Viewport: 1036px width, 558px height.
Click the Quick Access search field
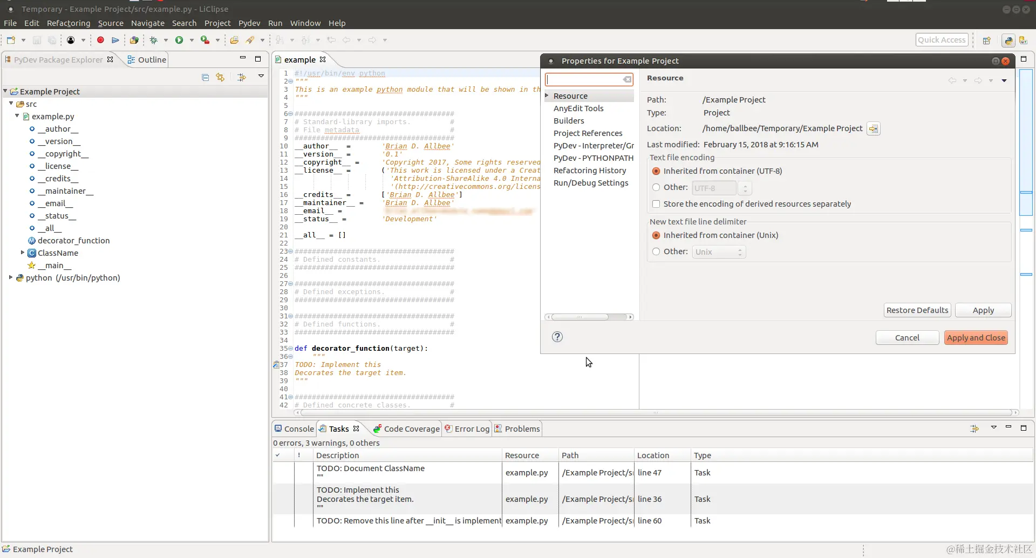point(942,40)
